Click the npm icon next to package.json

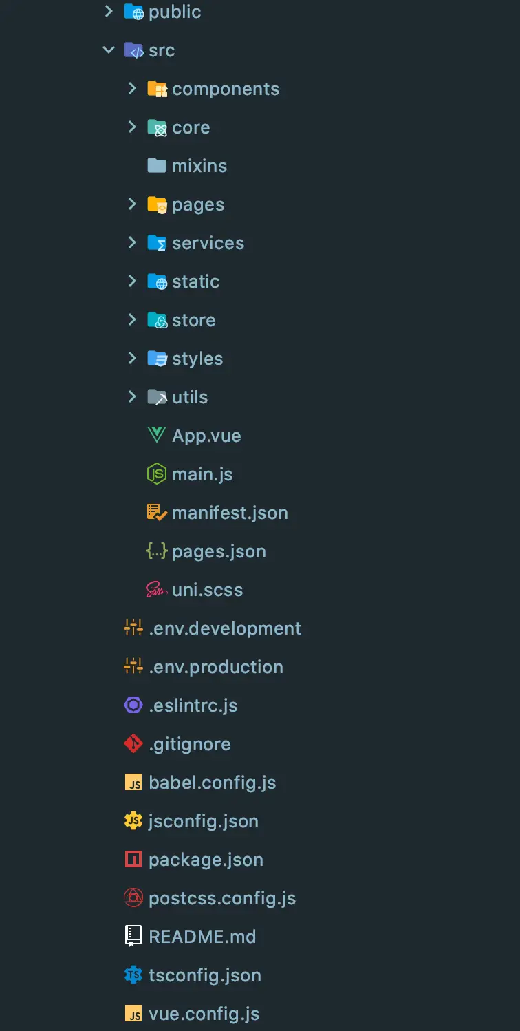(133, 860)
